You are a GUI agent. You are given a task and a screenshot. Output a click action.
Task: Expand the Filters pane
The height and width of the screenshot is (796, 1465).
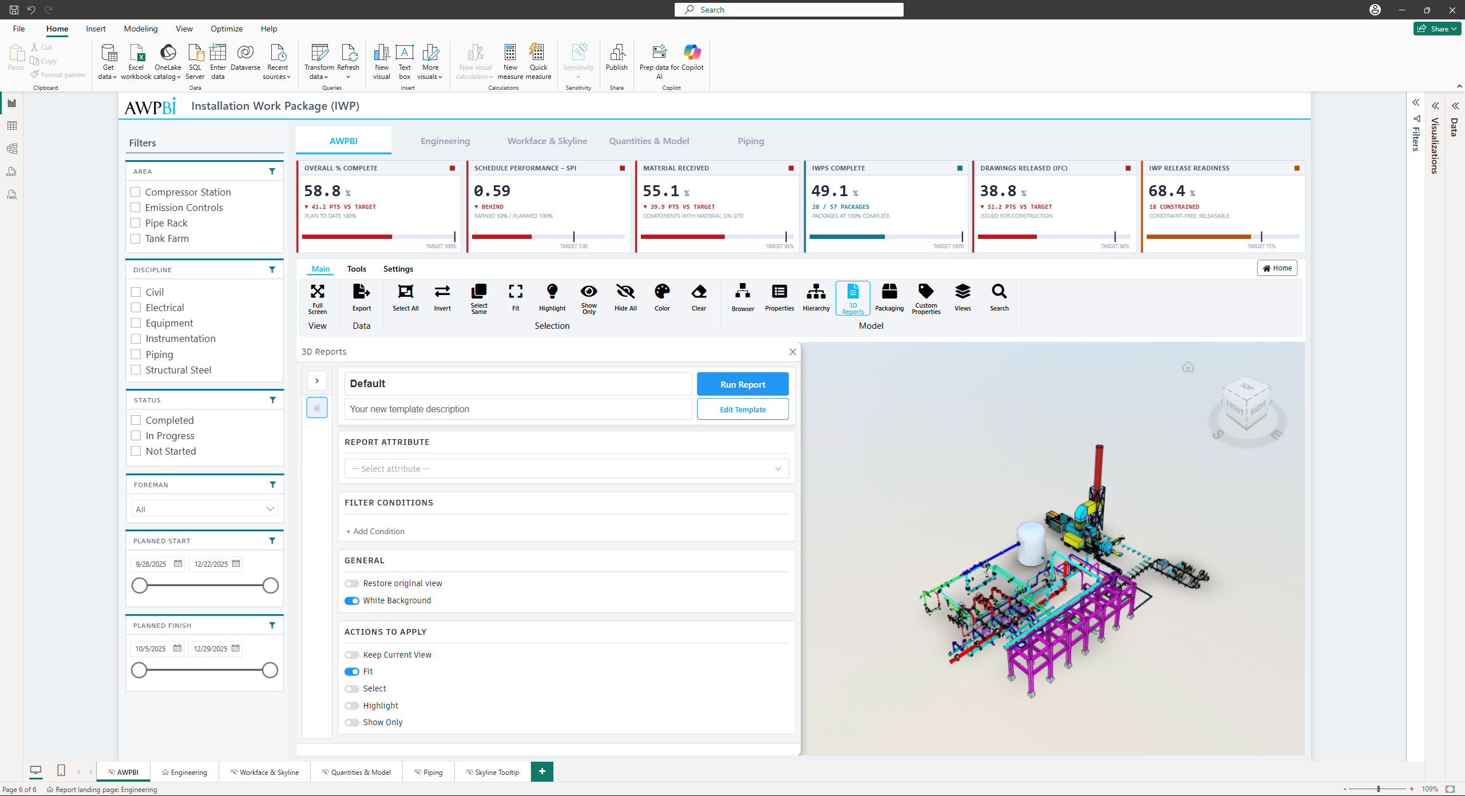click(1415, 103)
